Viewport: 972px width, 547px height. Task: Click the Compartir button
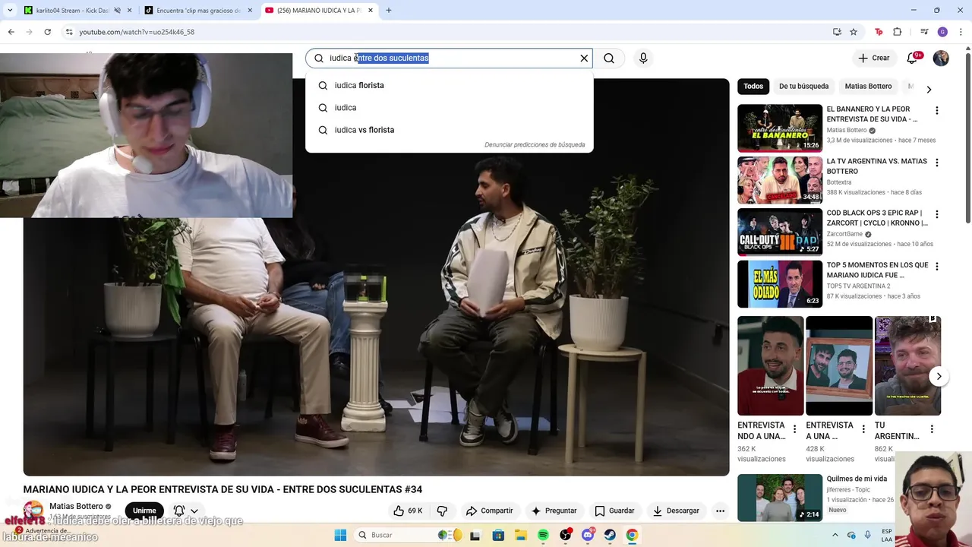tap(490, 511)
